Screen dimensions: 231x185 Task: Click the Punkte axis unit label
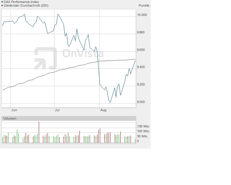click(x=144, y=5)
